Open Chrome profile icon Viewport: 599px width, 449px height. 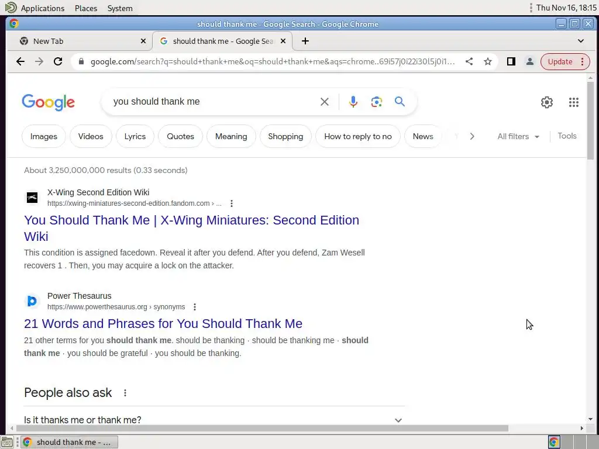(530, 61)
